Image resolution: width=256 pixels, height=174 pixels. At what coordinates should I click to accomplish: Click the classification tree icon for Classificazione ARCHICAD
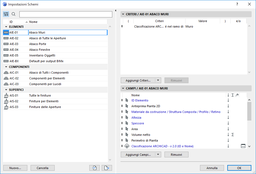pos(127,146)
